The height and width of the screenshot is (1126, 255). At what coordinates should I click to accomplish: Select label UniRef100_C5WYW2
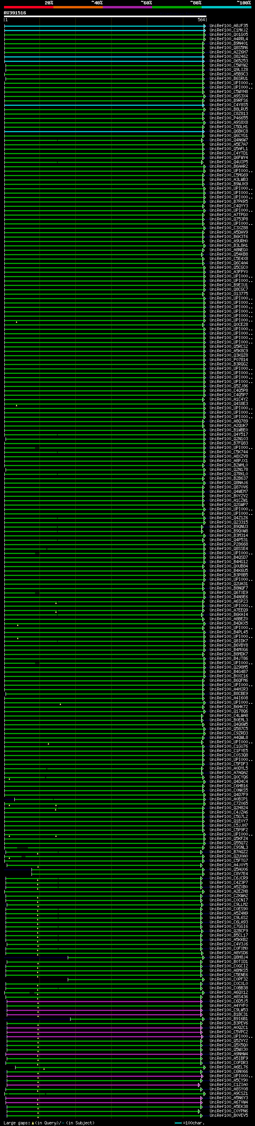click(229, 65)
